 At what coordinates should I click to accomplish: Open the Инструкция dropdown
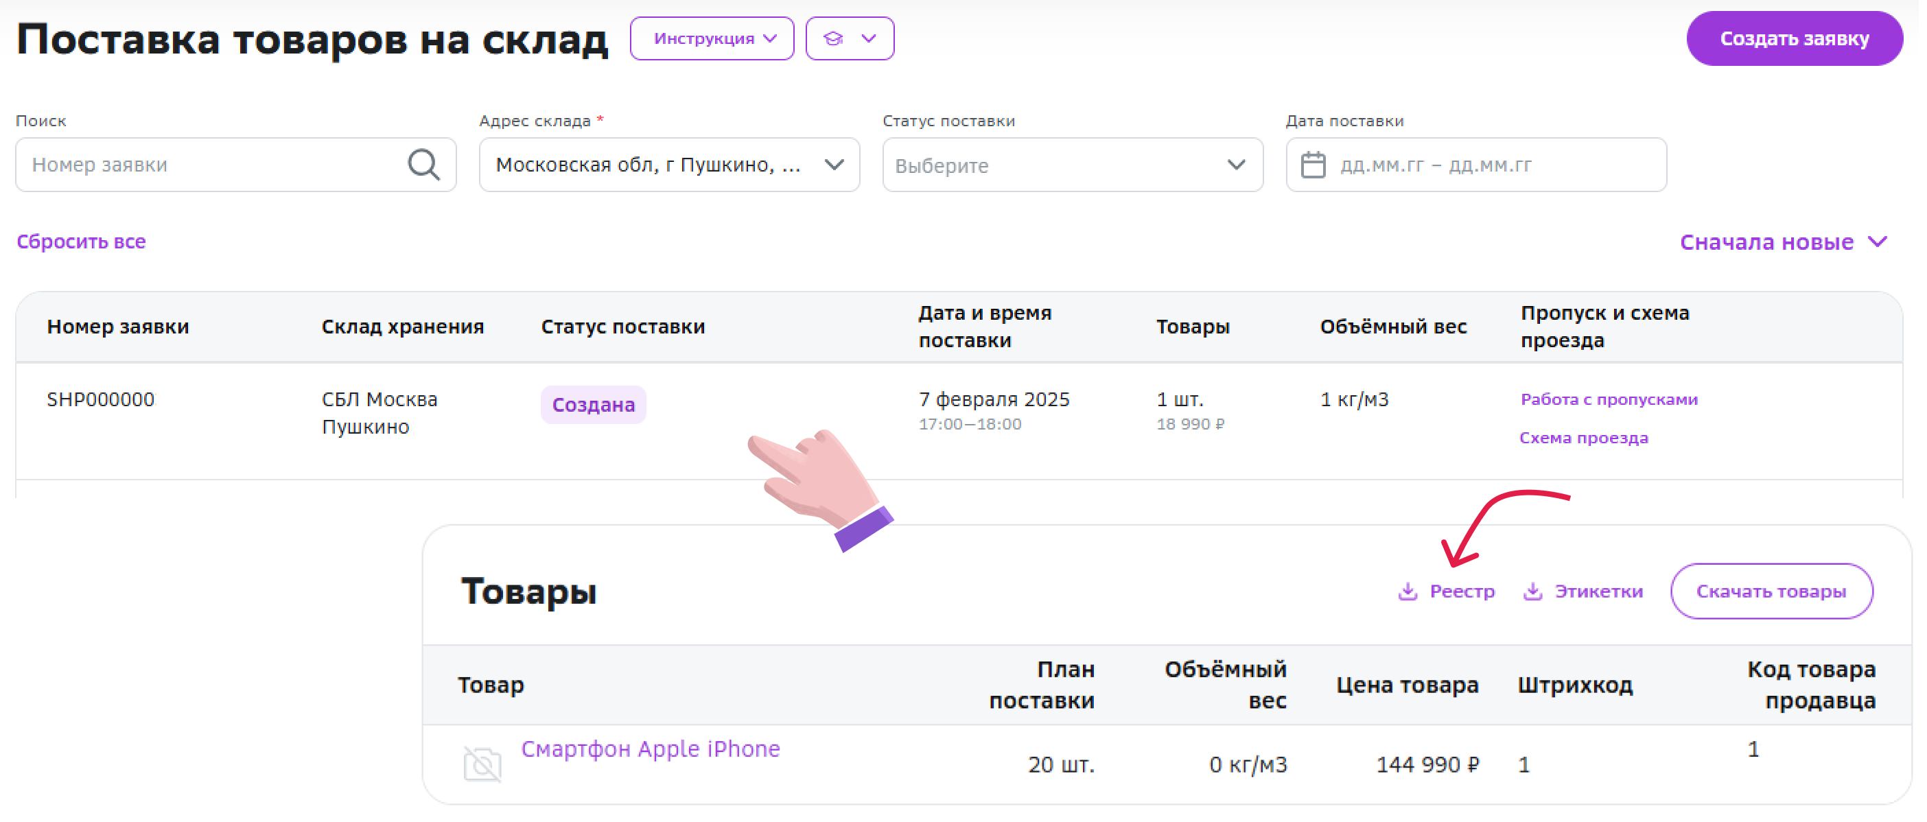click(712, 38)
